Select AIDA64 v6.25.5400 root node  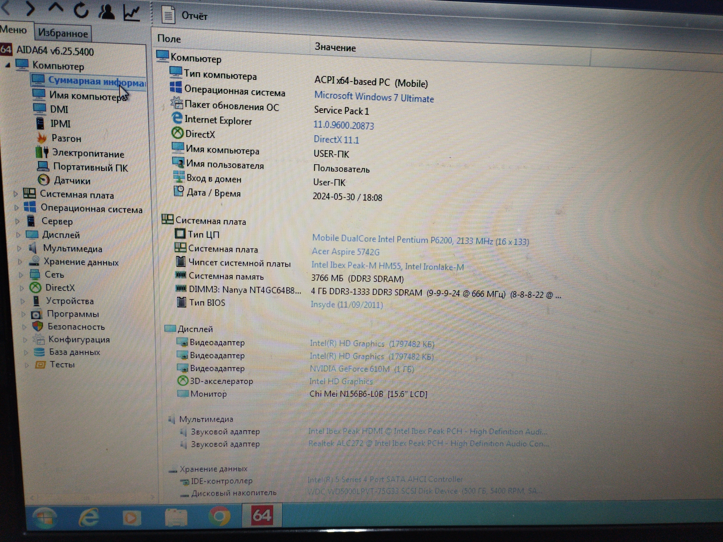(47, 50)
